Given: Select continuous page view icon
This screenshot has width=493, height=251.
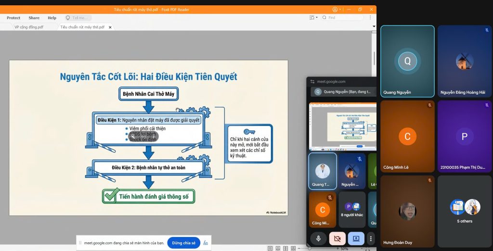Looking at the screenshot, I should pyautogui.click(x=278, y=248).
